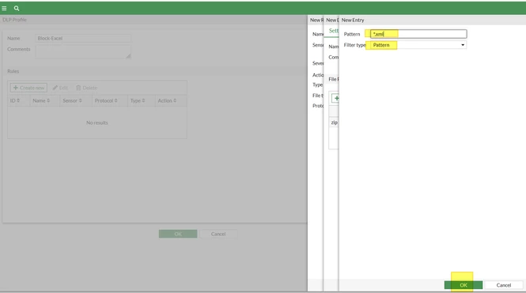This screenshot has height=293, width=526.
Task: Click the 'Rules' section heading
Action: click(x=13, y=71)
